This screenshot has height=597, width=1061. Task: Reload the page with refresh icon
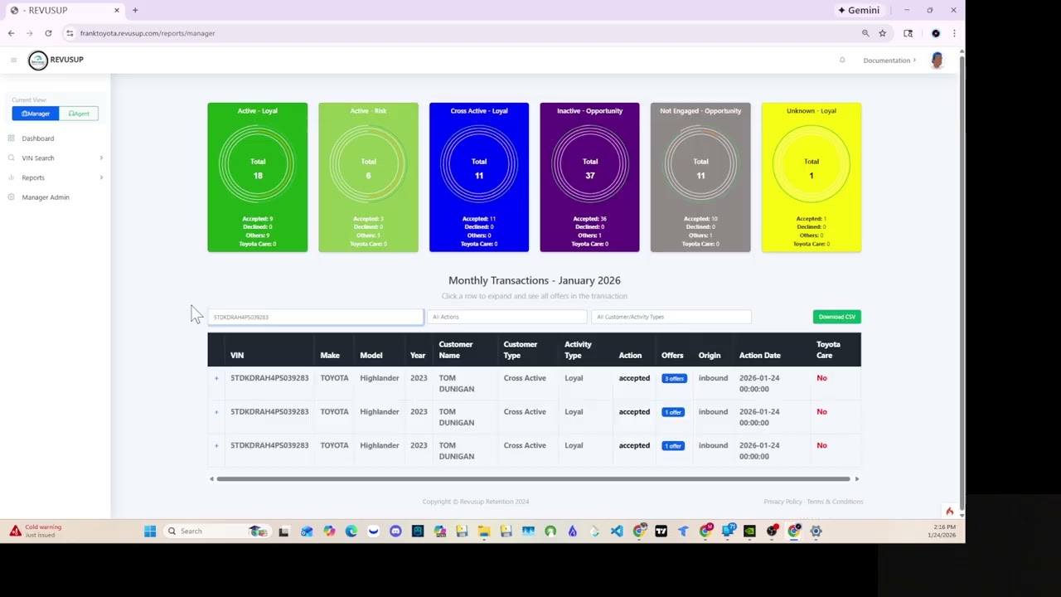[x=48, y=33]
